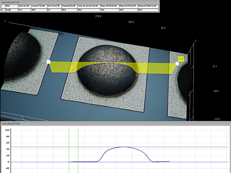Click the Long. de surface column header
This screenshot has width=231, height=173.
(x=88, y=6)
